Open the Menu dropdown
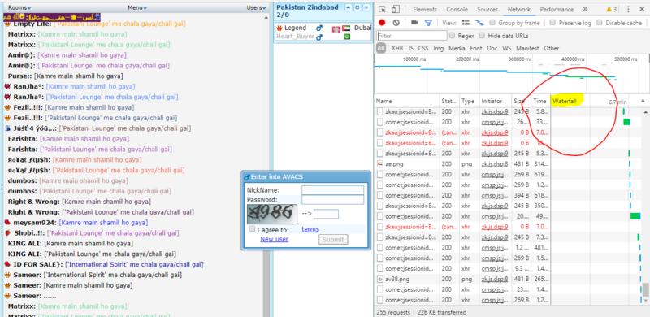The image size is (650, 317). coord(137,7)
